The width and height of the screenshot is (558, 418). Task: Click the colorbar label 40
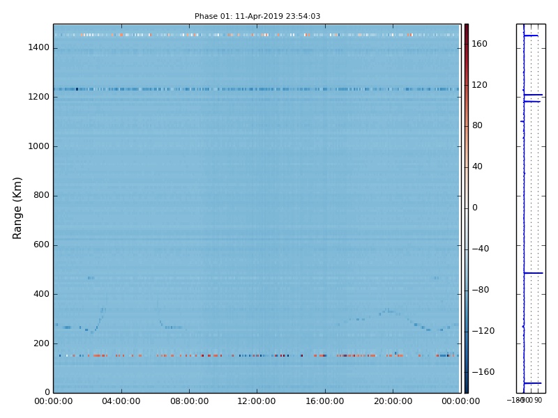(x=477, y=167)
